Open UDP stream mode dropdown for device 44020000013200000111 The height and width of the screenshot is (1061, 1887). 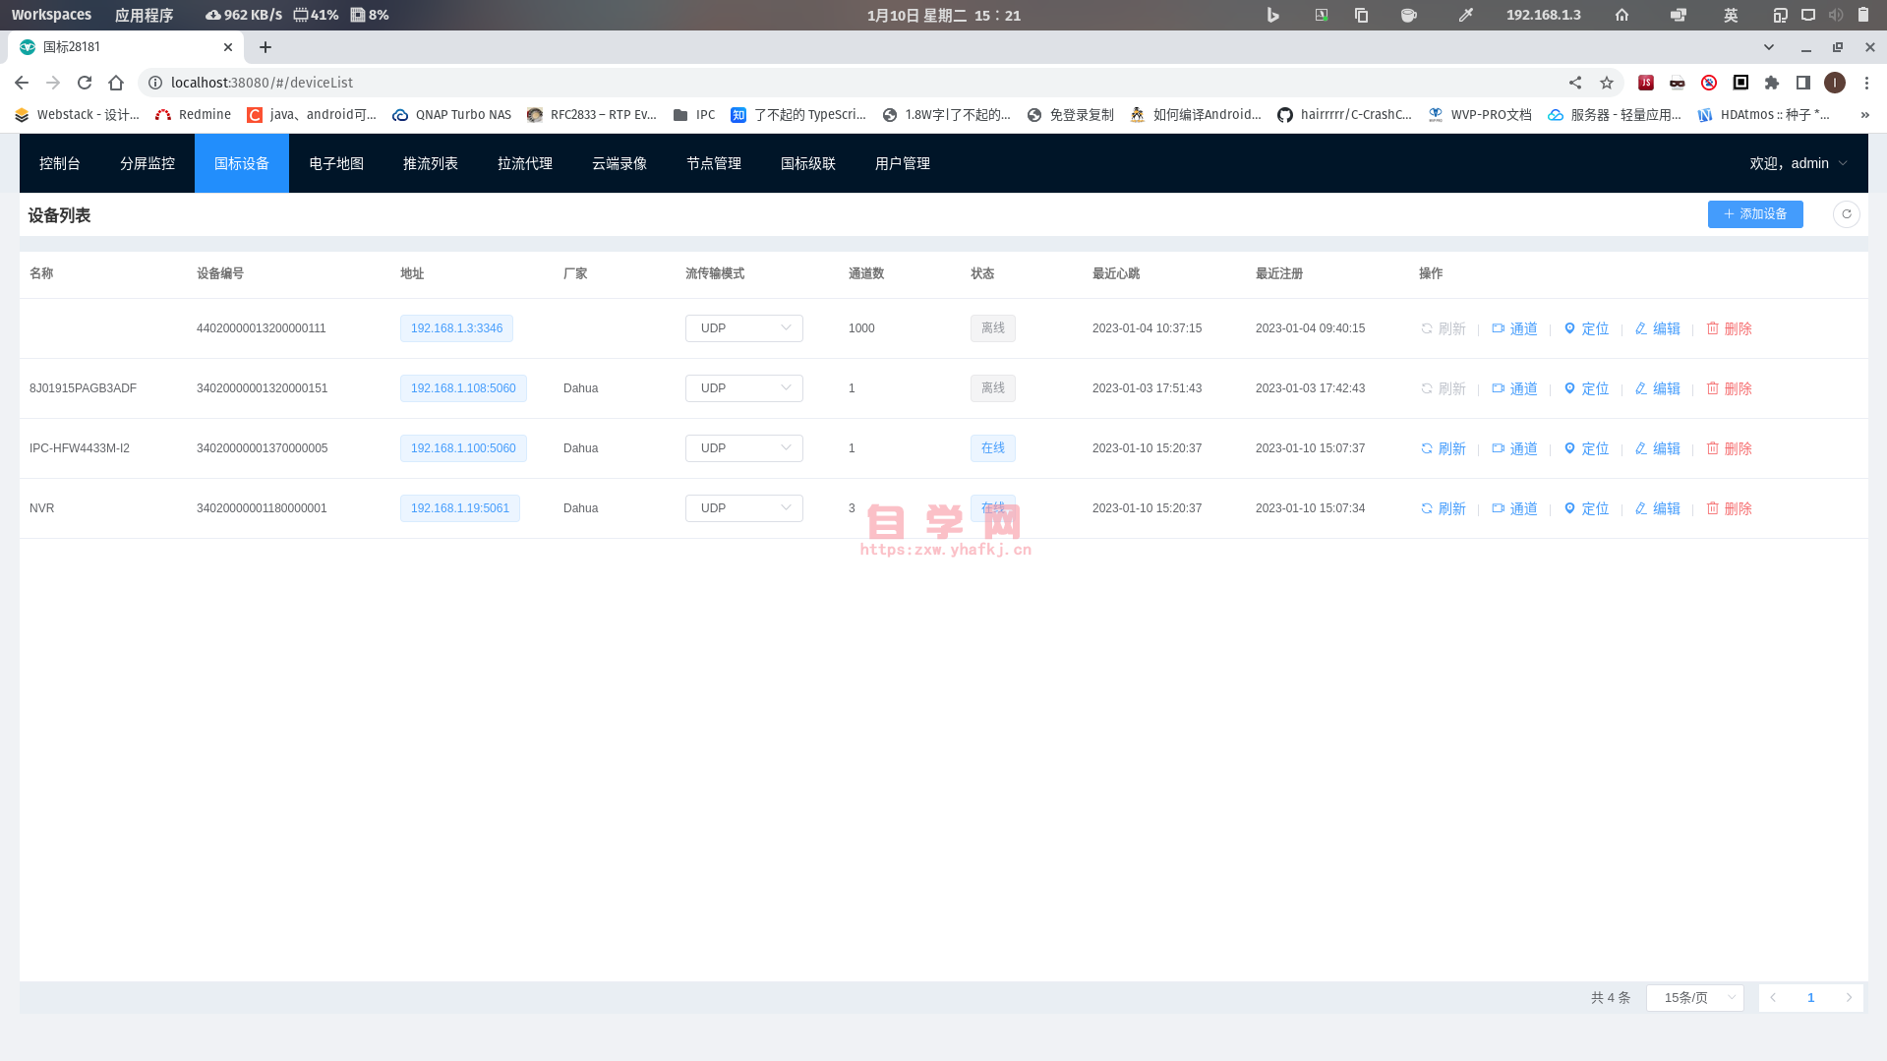tap(744, 328)
